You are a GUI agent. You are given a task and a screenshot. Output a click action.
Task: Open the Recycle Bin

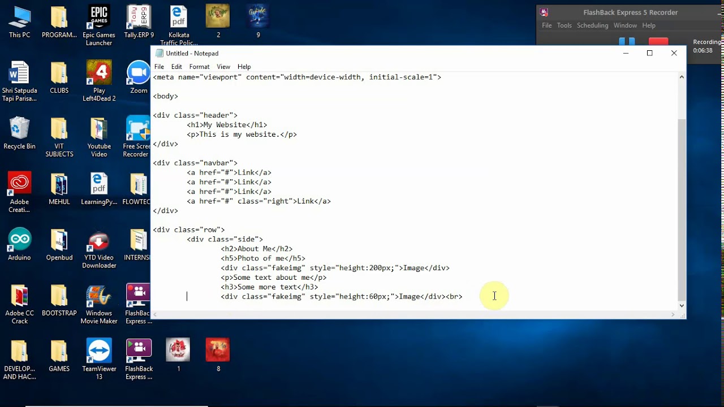pos(19,134)
